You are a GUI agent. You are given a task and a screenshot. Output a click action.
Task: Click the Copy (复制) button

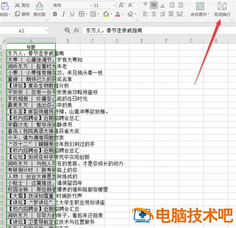pos(22,14)
